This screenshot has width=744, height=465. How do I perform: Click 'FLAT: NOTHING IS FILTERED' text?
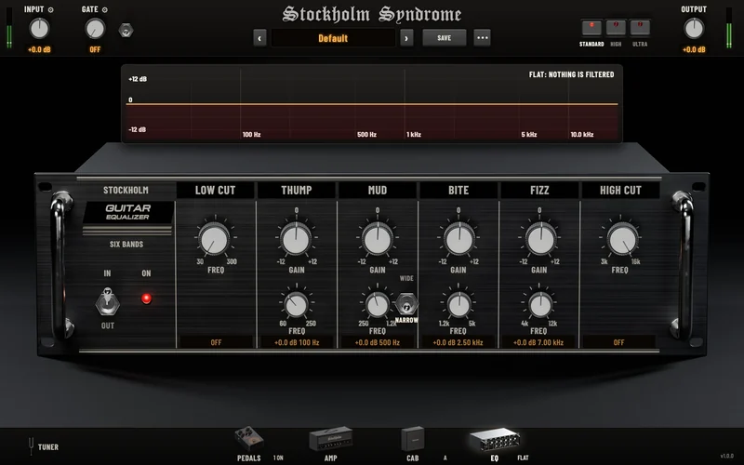[571, 74]
